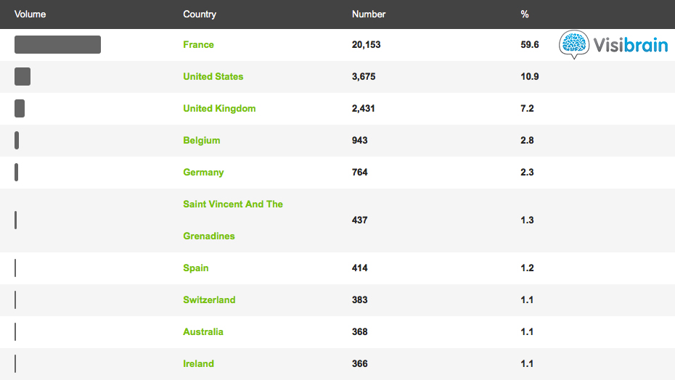The width and height of the screenshot is (675, 380).
Task: Open the Spain country link
Action: (195, 268)
